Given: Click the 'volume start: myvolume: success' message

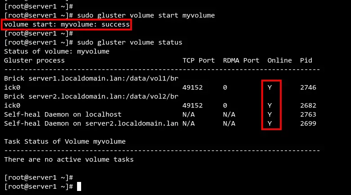Looking at the screenshot, I should pyautogui.click(x=67, y=24).
